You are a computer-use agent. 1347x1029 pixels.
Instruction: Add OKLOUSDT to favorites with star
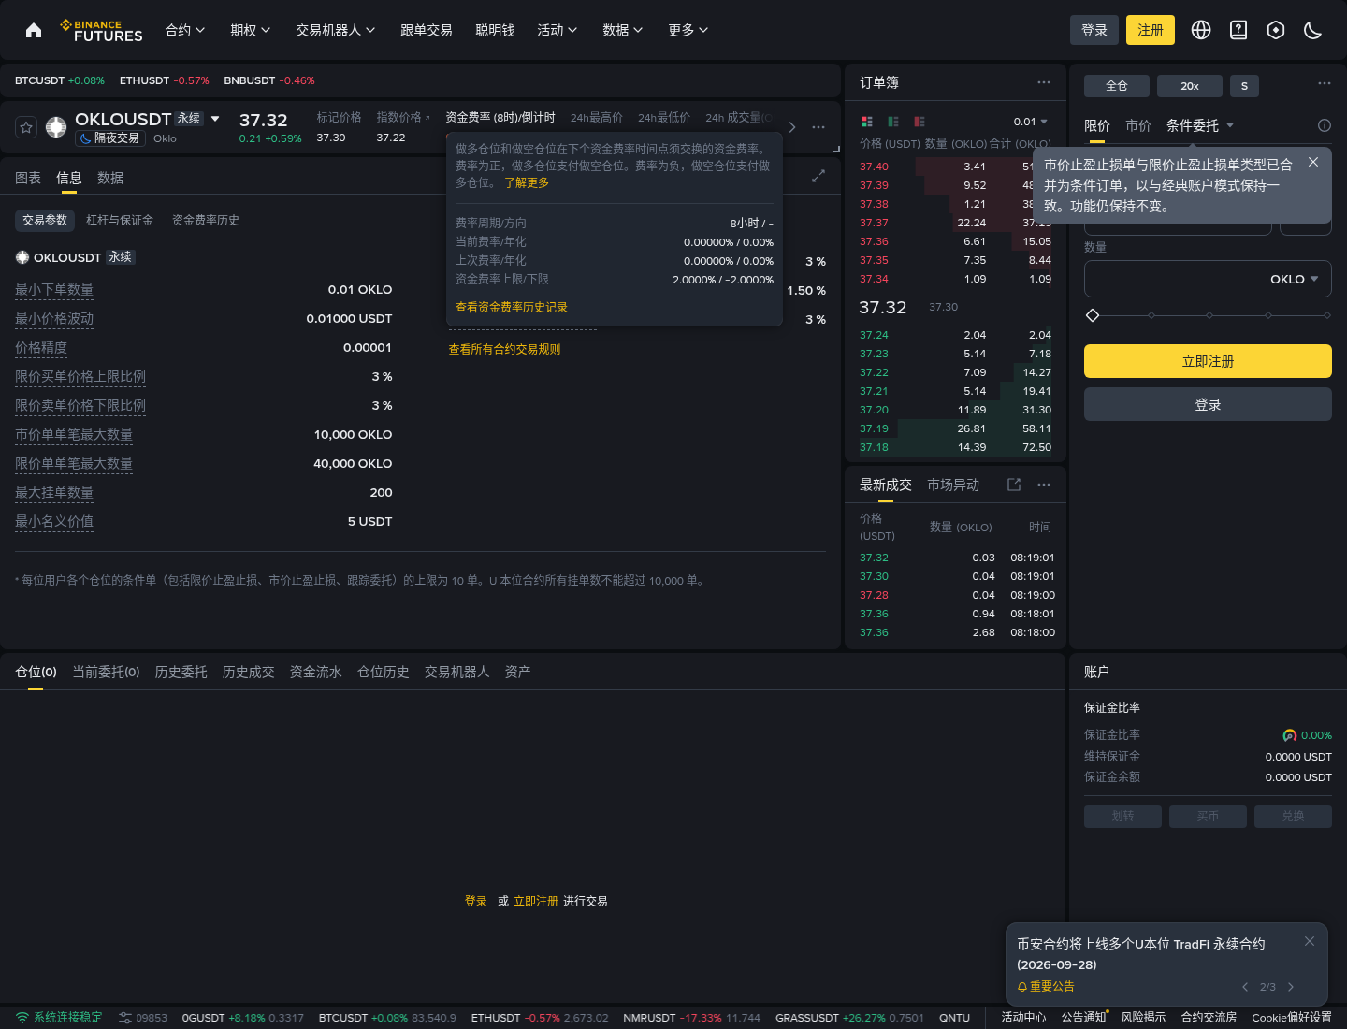click(26, 127)
